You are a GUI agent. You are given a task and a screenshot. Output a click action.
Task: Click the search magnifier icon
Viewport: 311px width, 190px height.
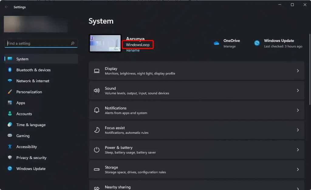pos(73,43)
